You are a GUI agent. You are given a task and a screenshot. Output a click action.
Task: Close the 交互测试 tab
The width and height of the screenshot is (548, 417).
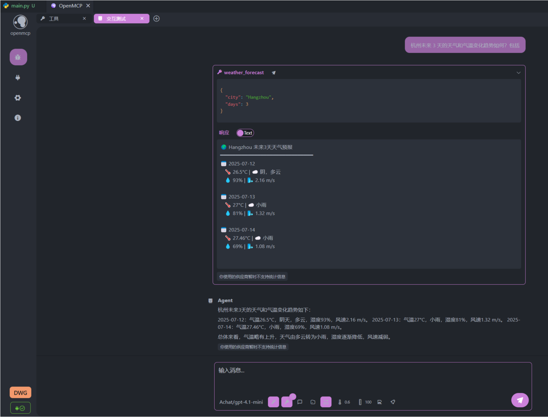pyautogui.click(x=142, y=18)
